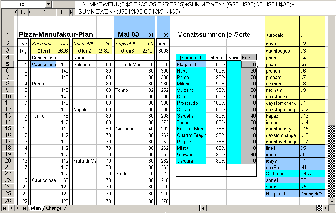Click the Formel column header
The image size is (336, 213).
click(x=249, y=58)
